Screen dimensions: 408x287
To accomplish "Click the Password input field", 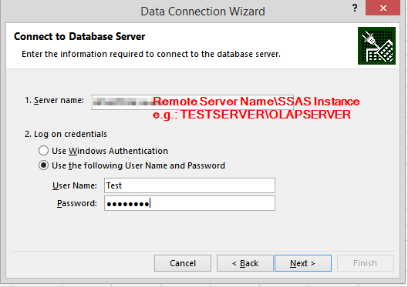I will [x=190, y=203].
